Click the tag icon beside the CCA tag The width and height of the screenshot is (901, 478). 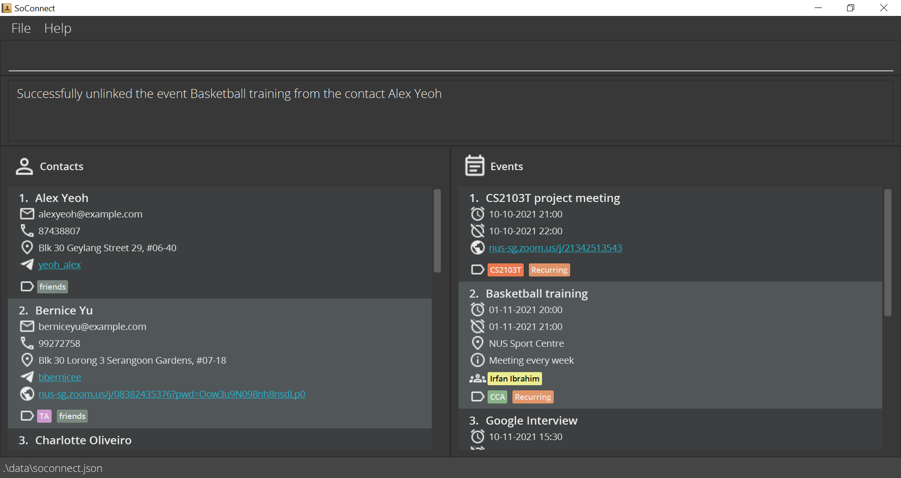(x=478, y=396)
